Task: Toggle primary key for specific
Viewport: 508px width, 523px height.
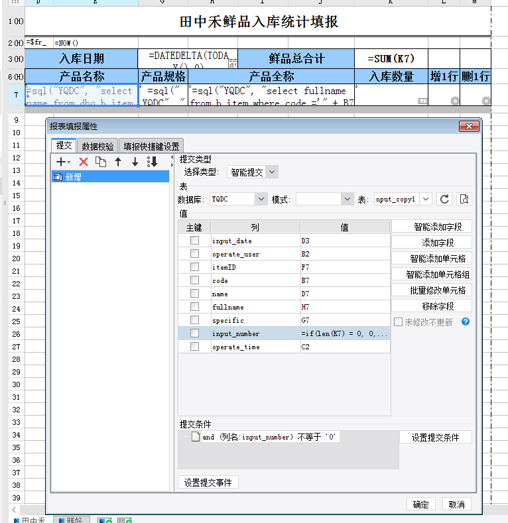Action: 194,320
